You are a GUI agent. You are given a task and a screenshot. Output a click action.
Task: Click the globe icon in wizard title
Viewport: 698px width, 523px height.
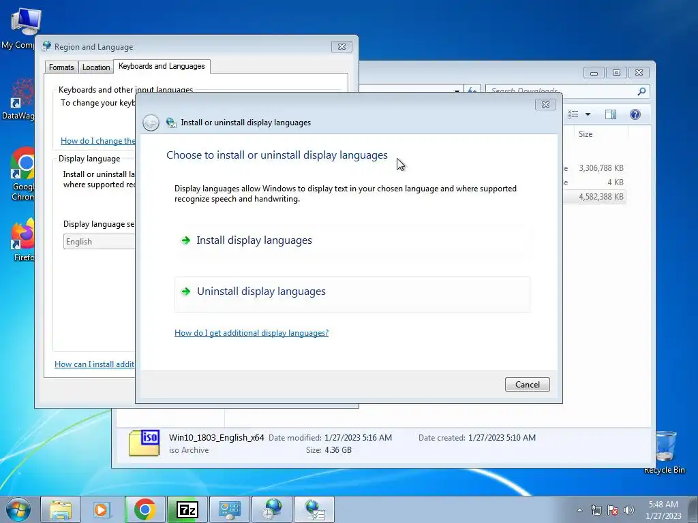tap(171, 123)
